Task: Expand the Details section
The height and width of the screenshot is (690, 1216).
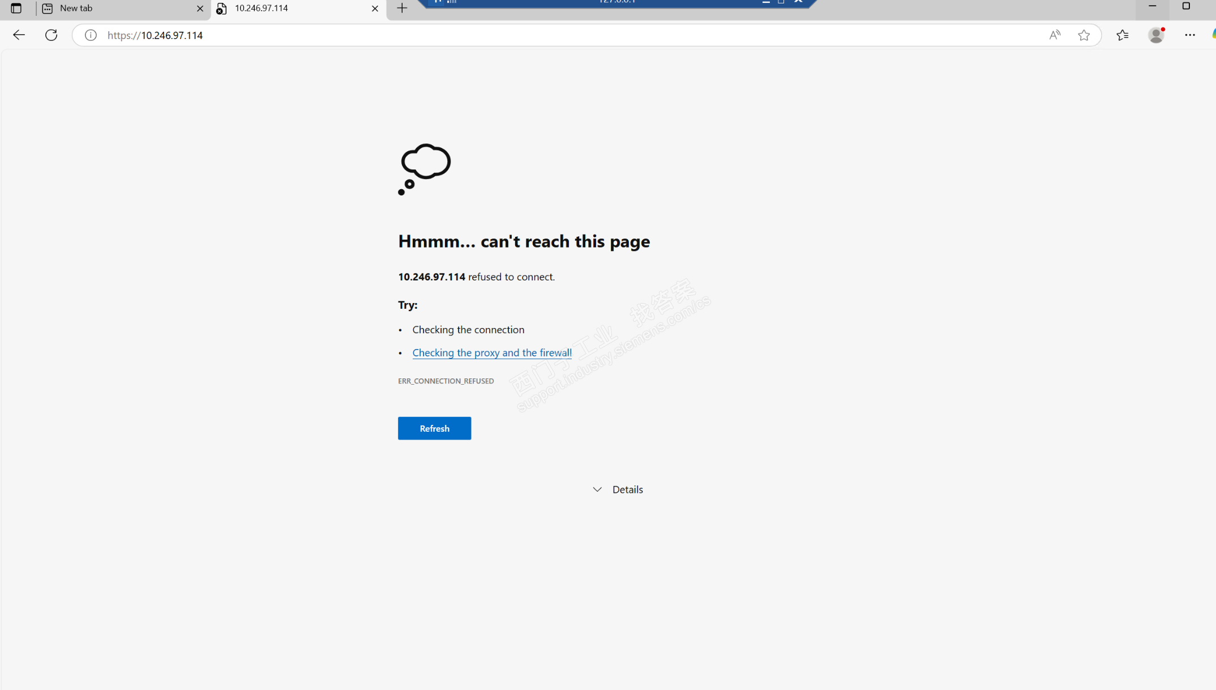Action: click(618, 489)
